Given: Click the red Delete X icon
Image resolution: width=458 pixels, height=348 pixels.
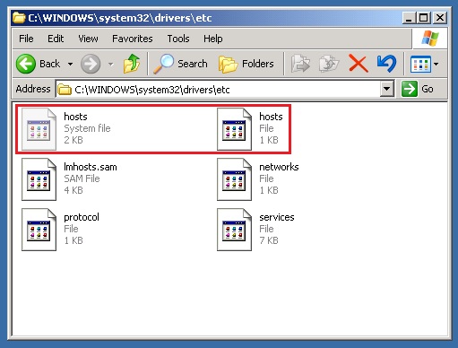Looking at the screenshot, I should click(358, 64).
